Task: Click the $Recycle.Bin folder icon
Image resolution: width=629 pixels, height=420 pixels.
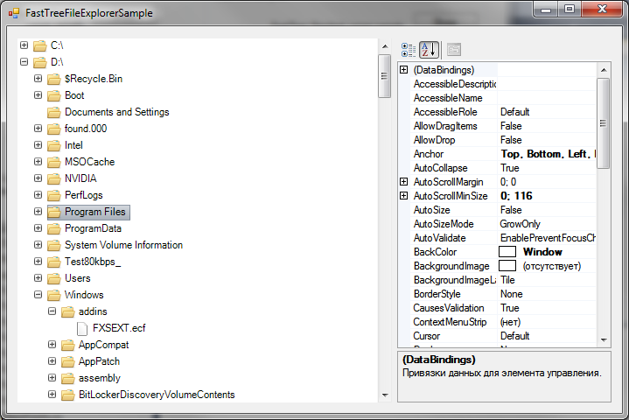Action: coord(53,79)
